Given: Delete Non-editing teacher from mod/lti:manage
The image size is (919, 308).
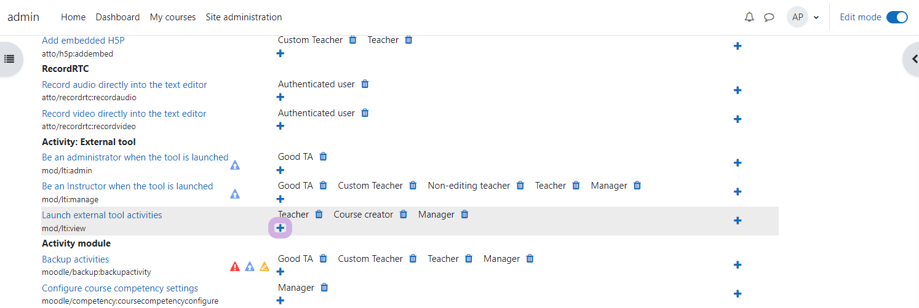Looking at the screenshot, I should click(520, 186).
